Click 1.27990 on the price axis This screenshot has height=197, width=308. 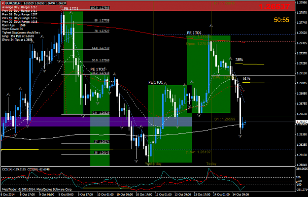[302, 3]
